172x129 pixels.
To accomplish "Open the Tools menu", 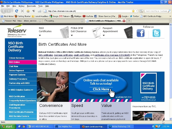I will tap(40, 6).
